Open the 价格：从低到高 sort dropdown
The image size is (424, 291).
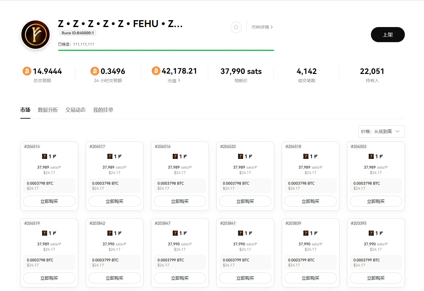pyautogui.click(x=381, y=132)
